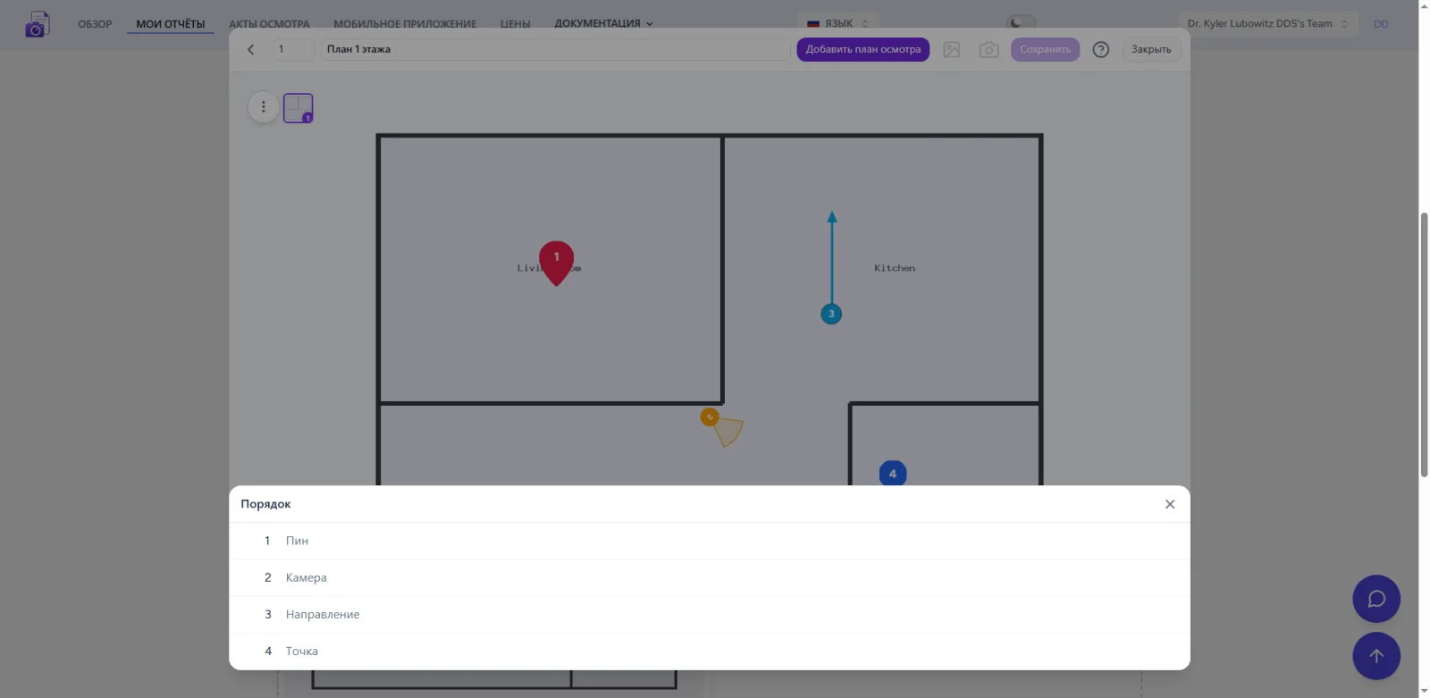The width and height of the screenshot is (1430, 698).
Task: Open the ЯЗЫК language dropdown
Action: coord(838,23)
